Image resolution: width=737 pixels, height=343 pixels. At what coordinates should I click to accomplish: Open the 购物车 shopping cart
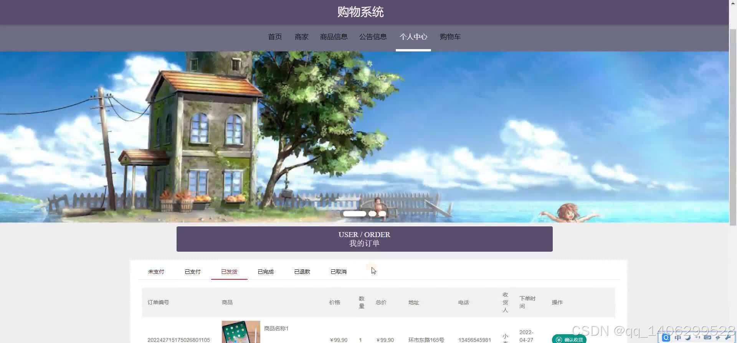[x=450, y=37]
